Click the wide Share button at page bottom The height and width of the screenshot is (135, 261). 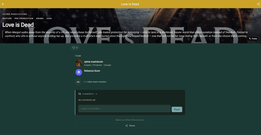pyautogui.click(x=130, y=126)
